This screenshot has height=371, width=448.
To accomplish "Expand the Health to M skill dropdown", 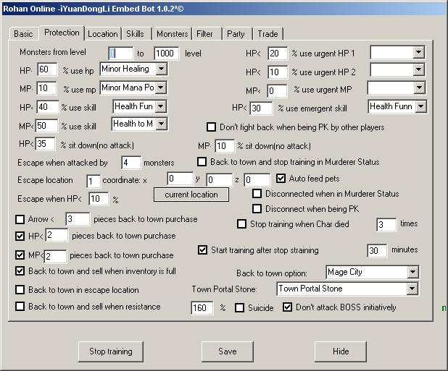I will [162, 124].
